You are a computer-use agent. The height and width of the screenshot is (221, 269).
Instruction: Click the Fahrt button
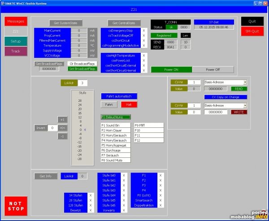click(x=109, y=104)
